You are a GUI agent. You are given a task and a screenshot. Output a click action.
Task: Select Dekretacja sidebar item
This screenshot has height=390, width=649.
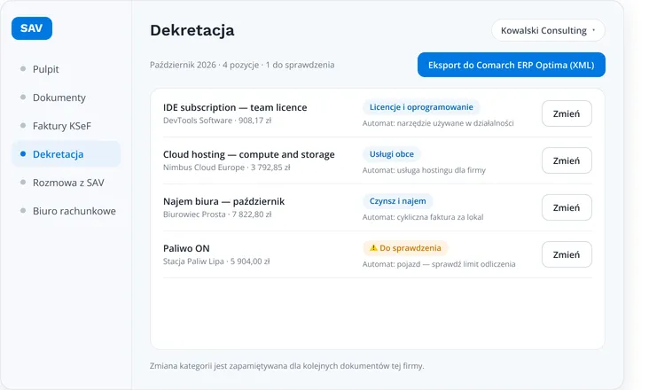[x=66, y=154]
